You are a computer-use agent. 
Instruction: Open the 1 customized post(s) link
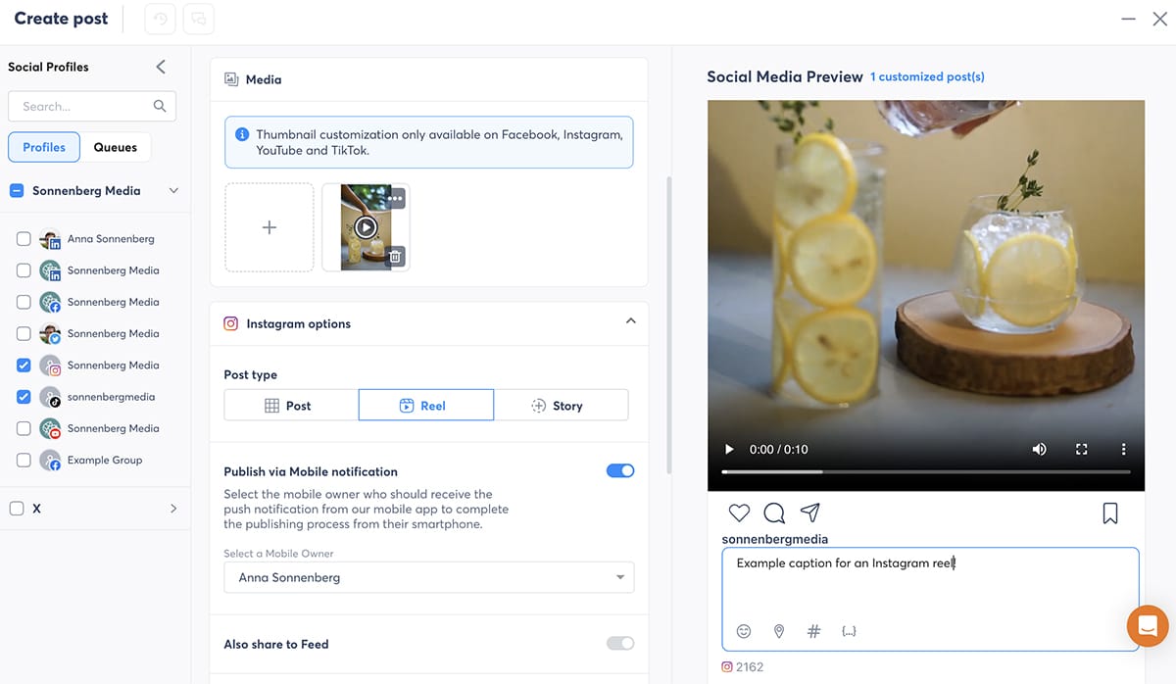pos(927,76)
